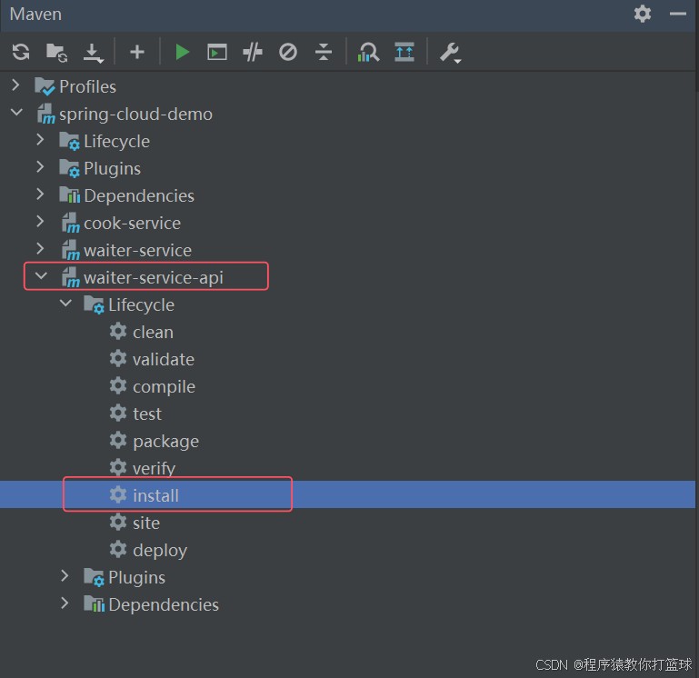Select the package lifecycle goal text

[x=165, y=442]
